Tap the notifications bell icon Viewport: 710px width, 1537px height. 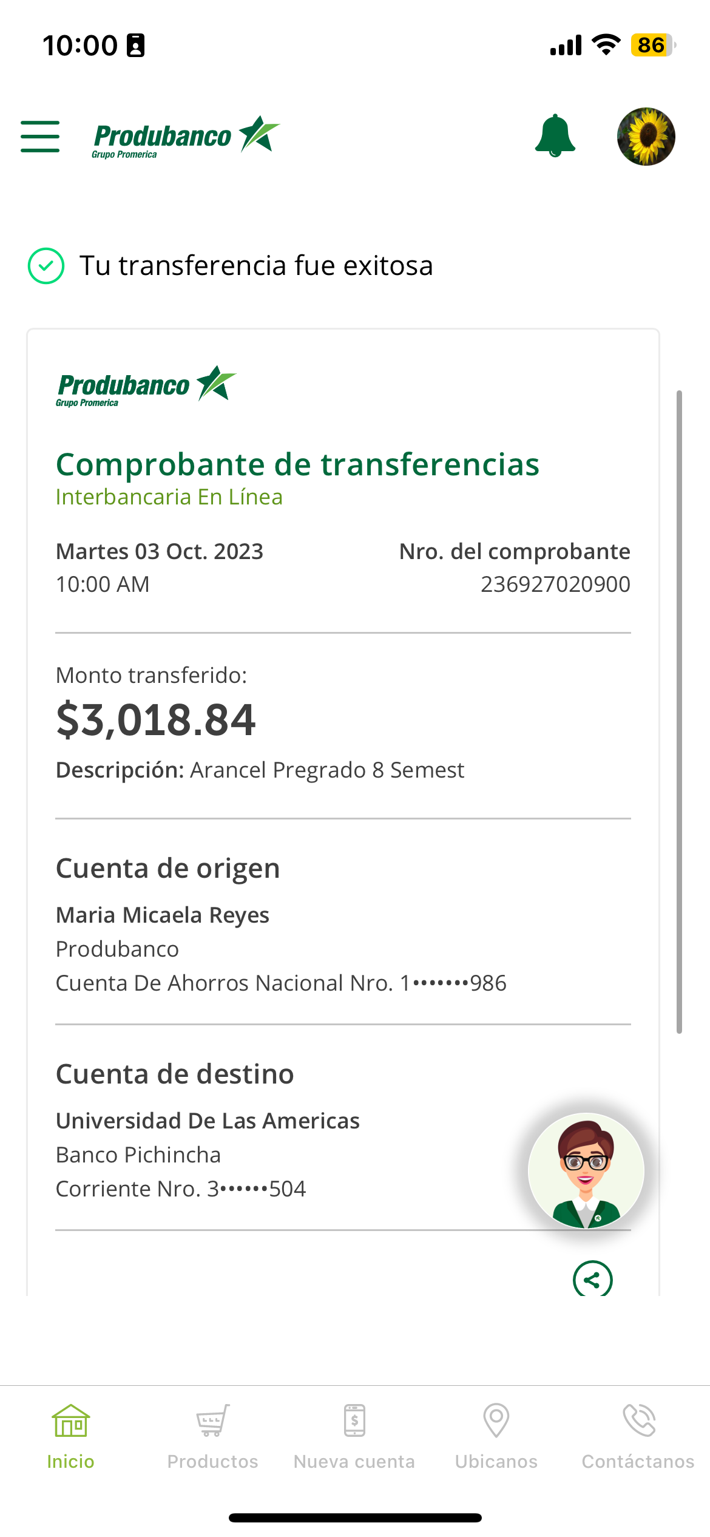(555, 135)
